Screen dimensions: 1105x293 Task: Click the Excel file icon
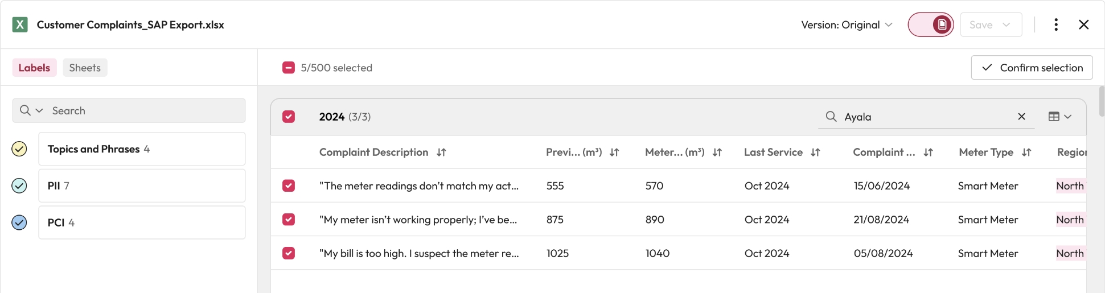pos(20,24)
